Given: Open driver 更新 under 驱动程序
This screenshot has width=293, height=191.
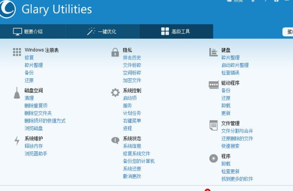Looking at the screenshot, I should (x=226, y=113).
